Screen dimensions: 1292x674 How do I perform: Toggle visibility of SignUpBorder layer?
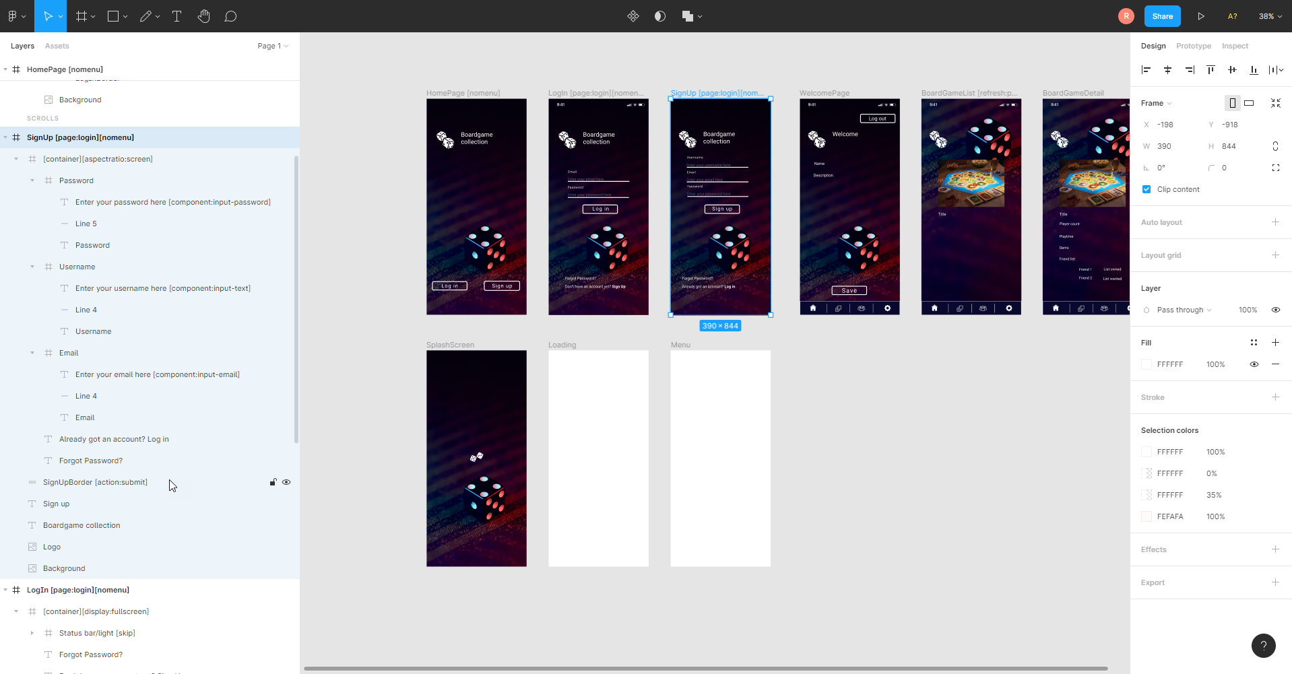click(x=286, y=482)
